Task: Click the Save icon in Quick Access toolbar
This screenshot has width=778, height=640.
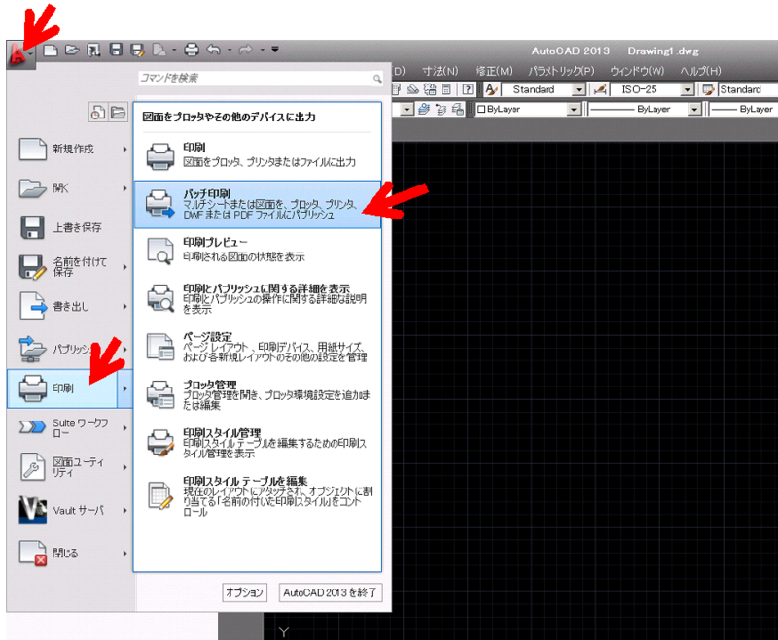Action: click(116, 50)
